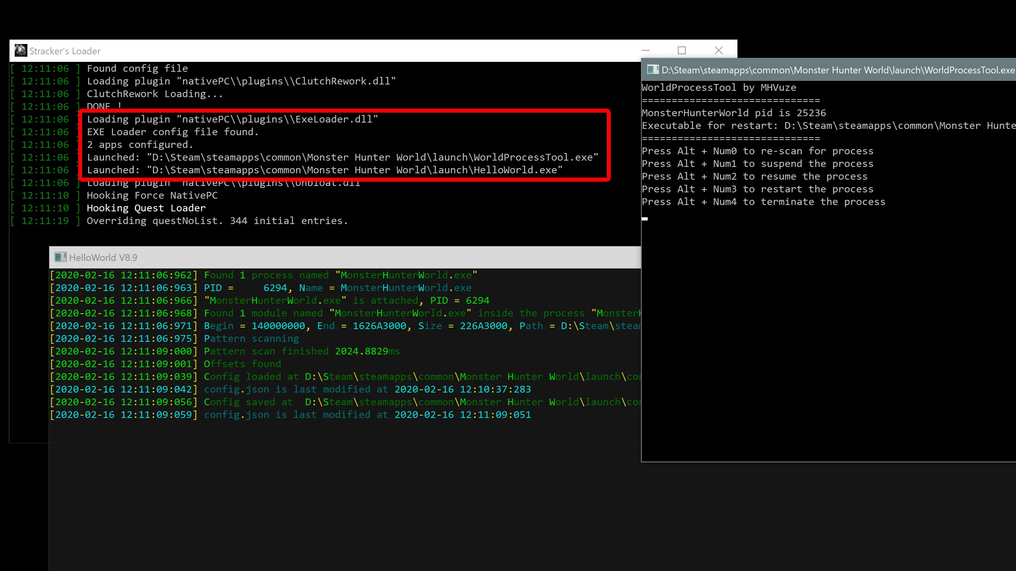1016x571 pixels.
Task: Click the "Config loaded at" line
Action: click(422, 377)
